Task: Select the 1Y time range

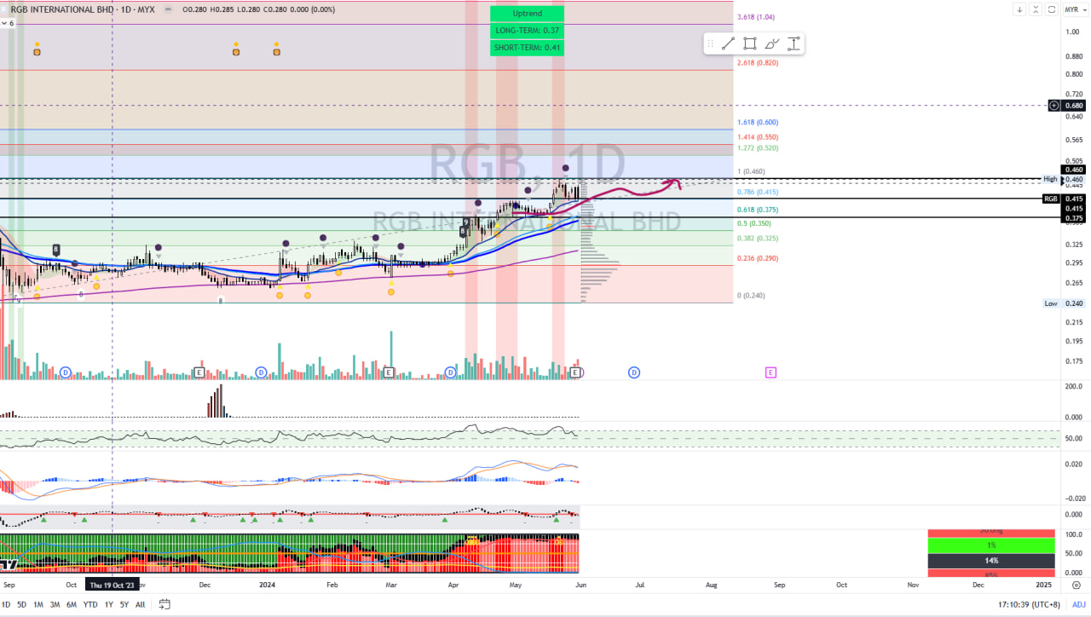Action: (108, 604)
